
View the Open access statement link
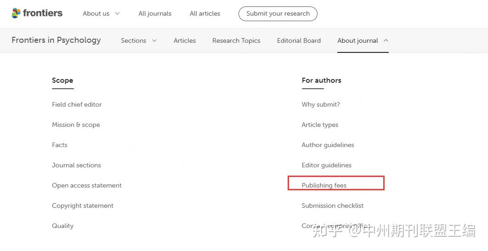[x=87, y=185]
